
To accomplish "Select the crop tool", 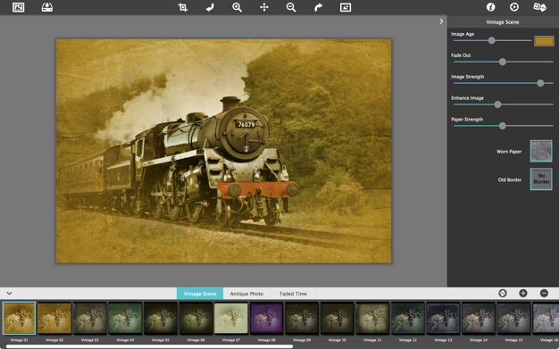I will 183,7.
